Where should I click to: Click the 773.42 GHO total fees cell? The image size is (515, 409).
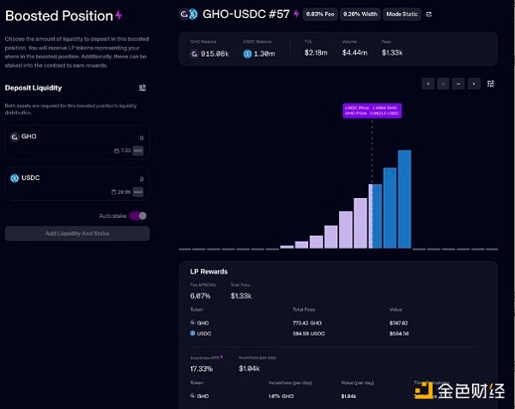click(x=307, y=323)
